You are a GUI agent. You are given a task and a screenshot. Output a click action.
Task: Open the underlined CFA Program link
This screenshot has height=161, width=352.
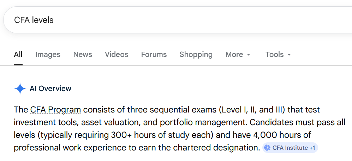[x=55, y=110]
